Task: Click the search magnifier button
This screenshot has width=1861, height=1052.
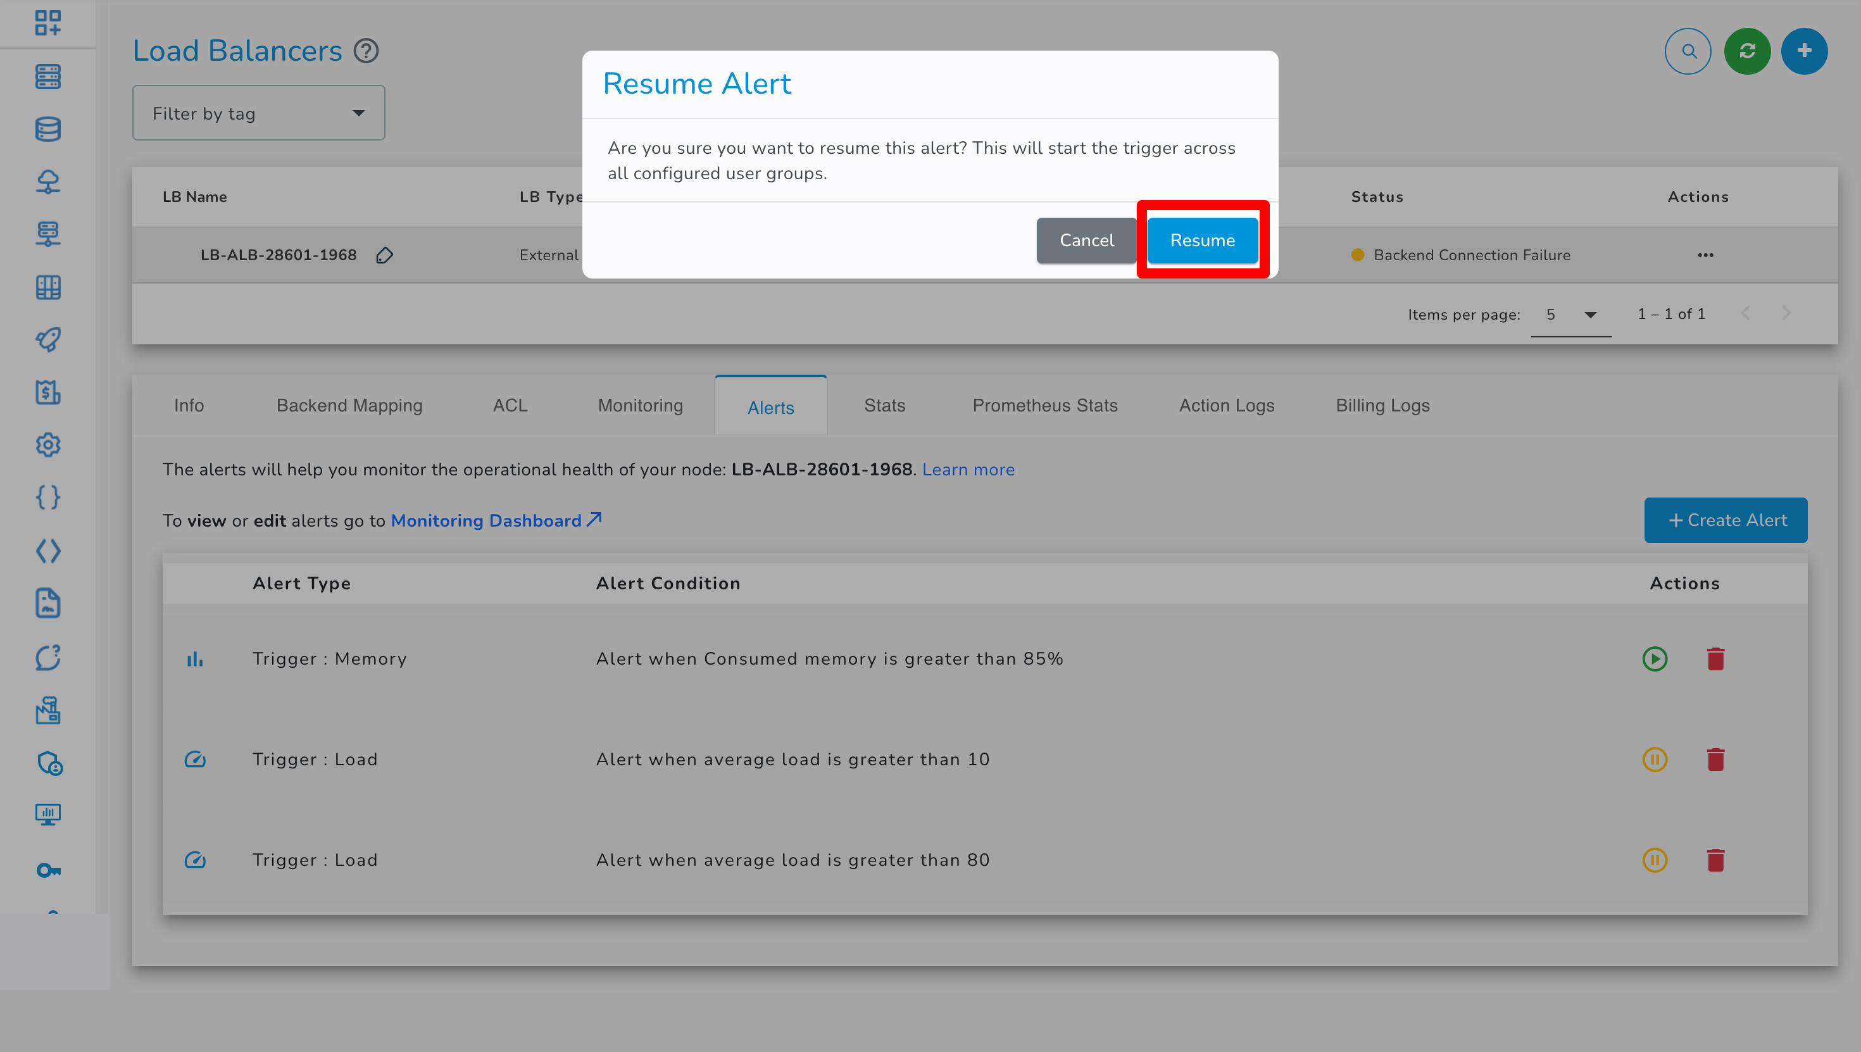Action: click(1688, 51)
